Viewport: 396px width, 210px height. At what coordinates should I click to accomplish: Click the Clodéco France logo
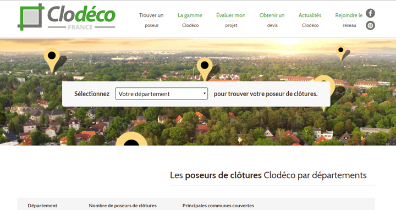67,17
